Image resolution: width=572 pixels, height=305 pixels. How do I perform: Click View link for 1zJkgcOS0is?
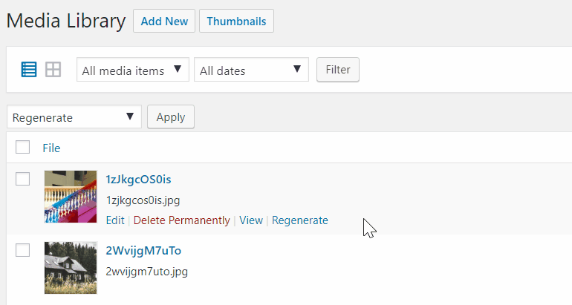pyautogui.click(x=251, y=220)
